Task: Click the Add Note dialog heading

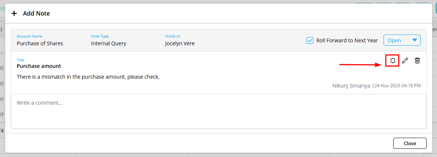Action: coord(36,13)
